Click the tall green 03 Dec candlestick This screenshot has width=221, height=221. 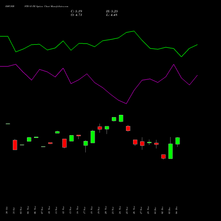[171, 151]
